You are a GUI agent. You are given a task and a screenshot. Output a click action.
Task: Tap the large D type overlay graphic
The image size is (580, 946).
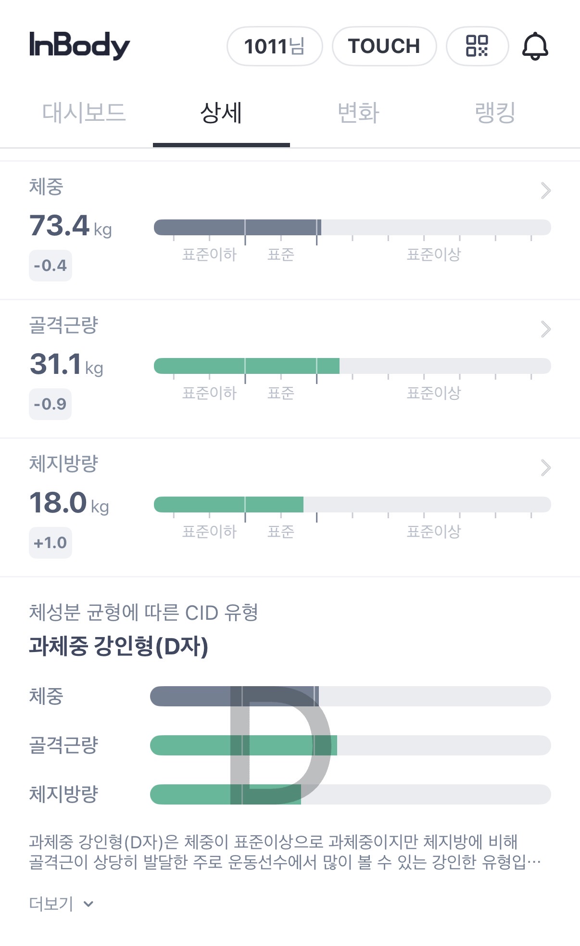[x=280, y=745]
